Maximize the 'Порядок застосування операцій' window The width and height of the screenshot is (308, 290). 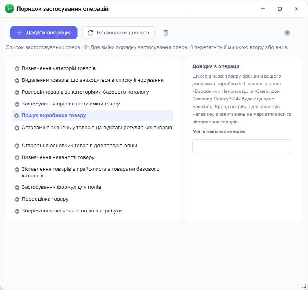coord(280,9)
